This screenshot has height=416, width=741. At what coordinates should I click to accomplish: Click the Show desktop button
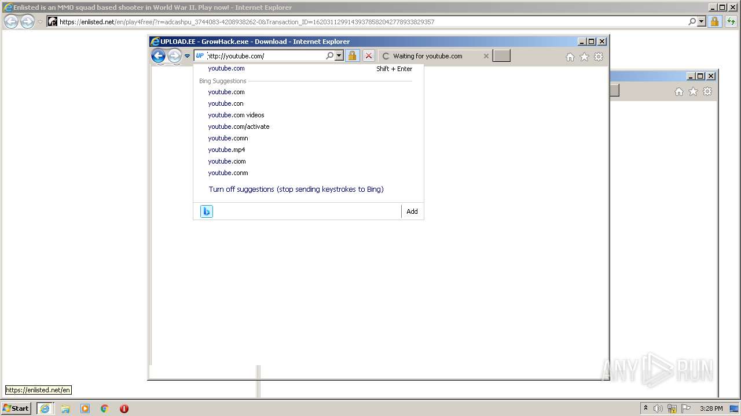point(735,408)
